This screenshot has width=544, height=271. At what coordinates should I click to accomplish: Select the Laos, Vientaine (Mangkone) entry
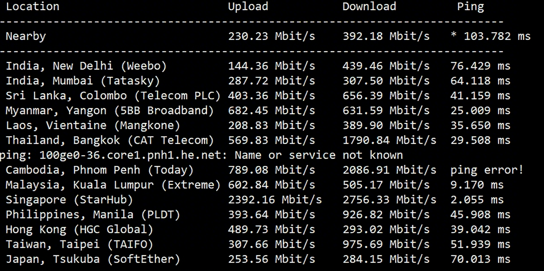(x=93, y=125)
